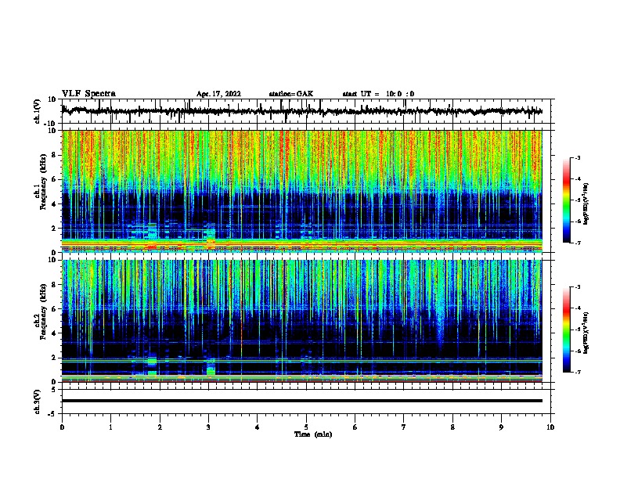
Task: Click the thick black ch.3 trace line
Action: click(x=301, y=401)
